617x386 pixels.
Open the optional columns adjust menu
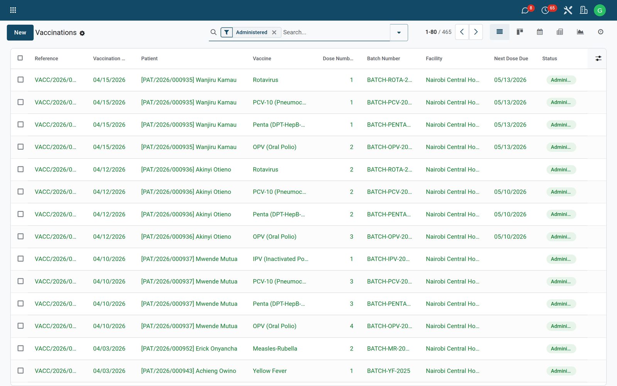[x=598, y=58]
